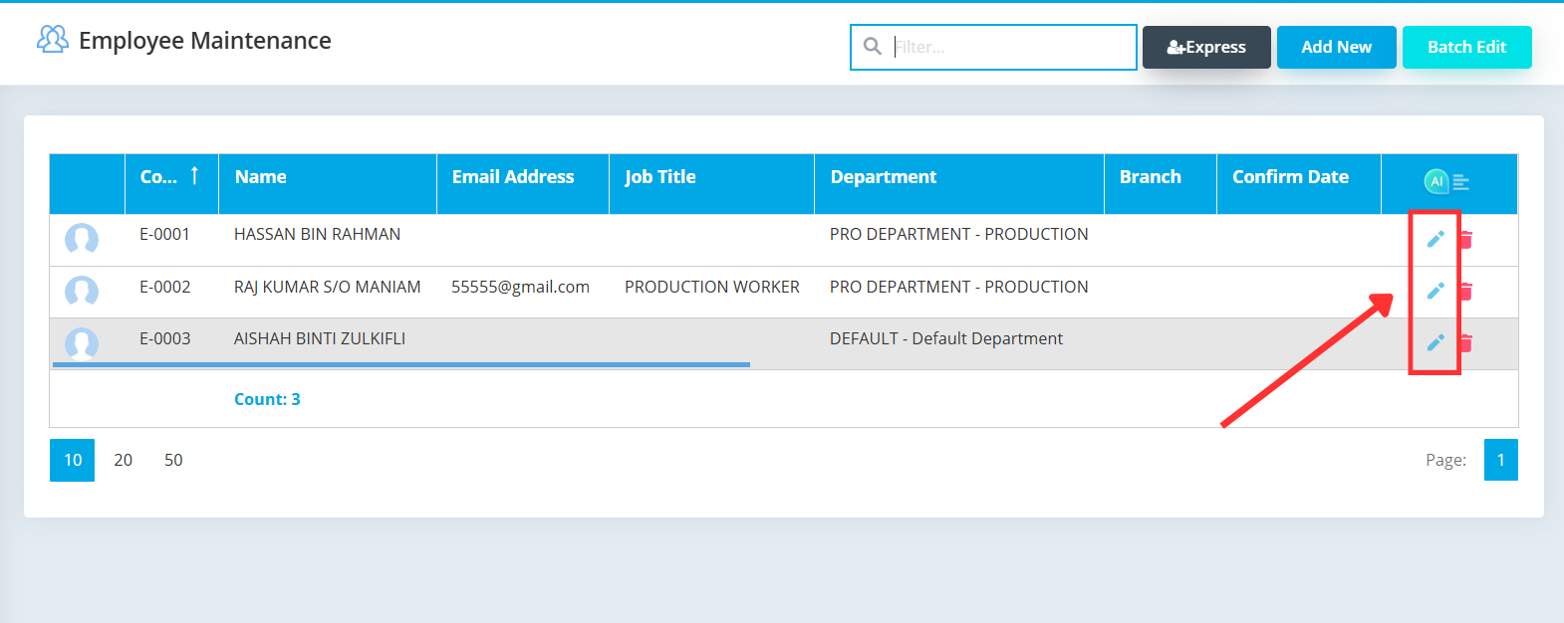
Task: Open column chooser lines icon in header
Action: click(1461, 182)
